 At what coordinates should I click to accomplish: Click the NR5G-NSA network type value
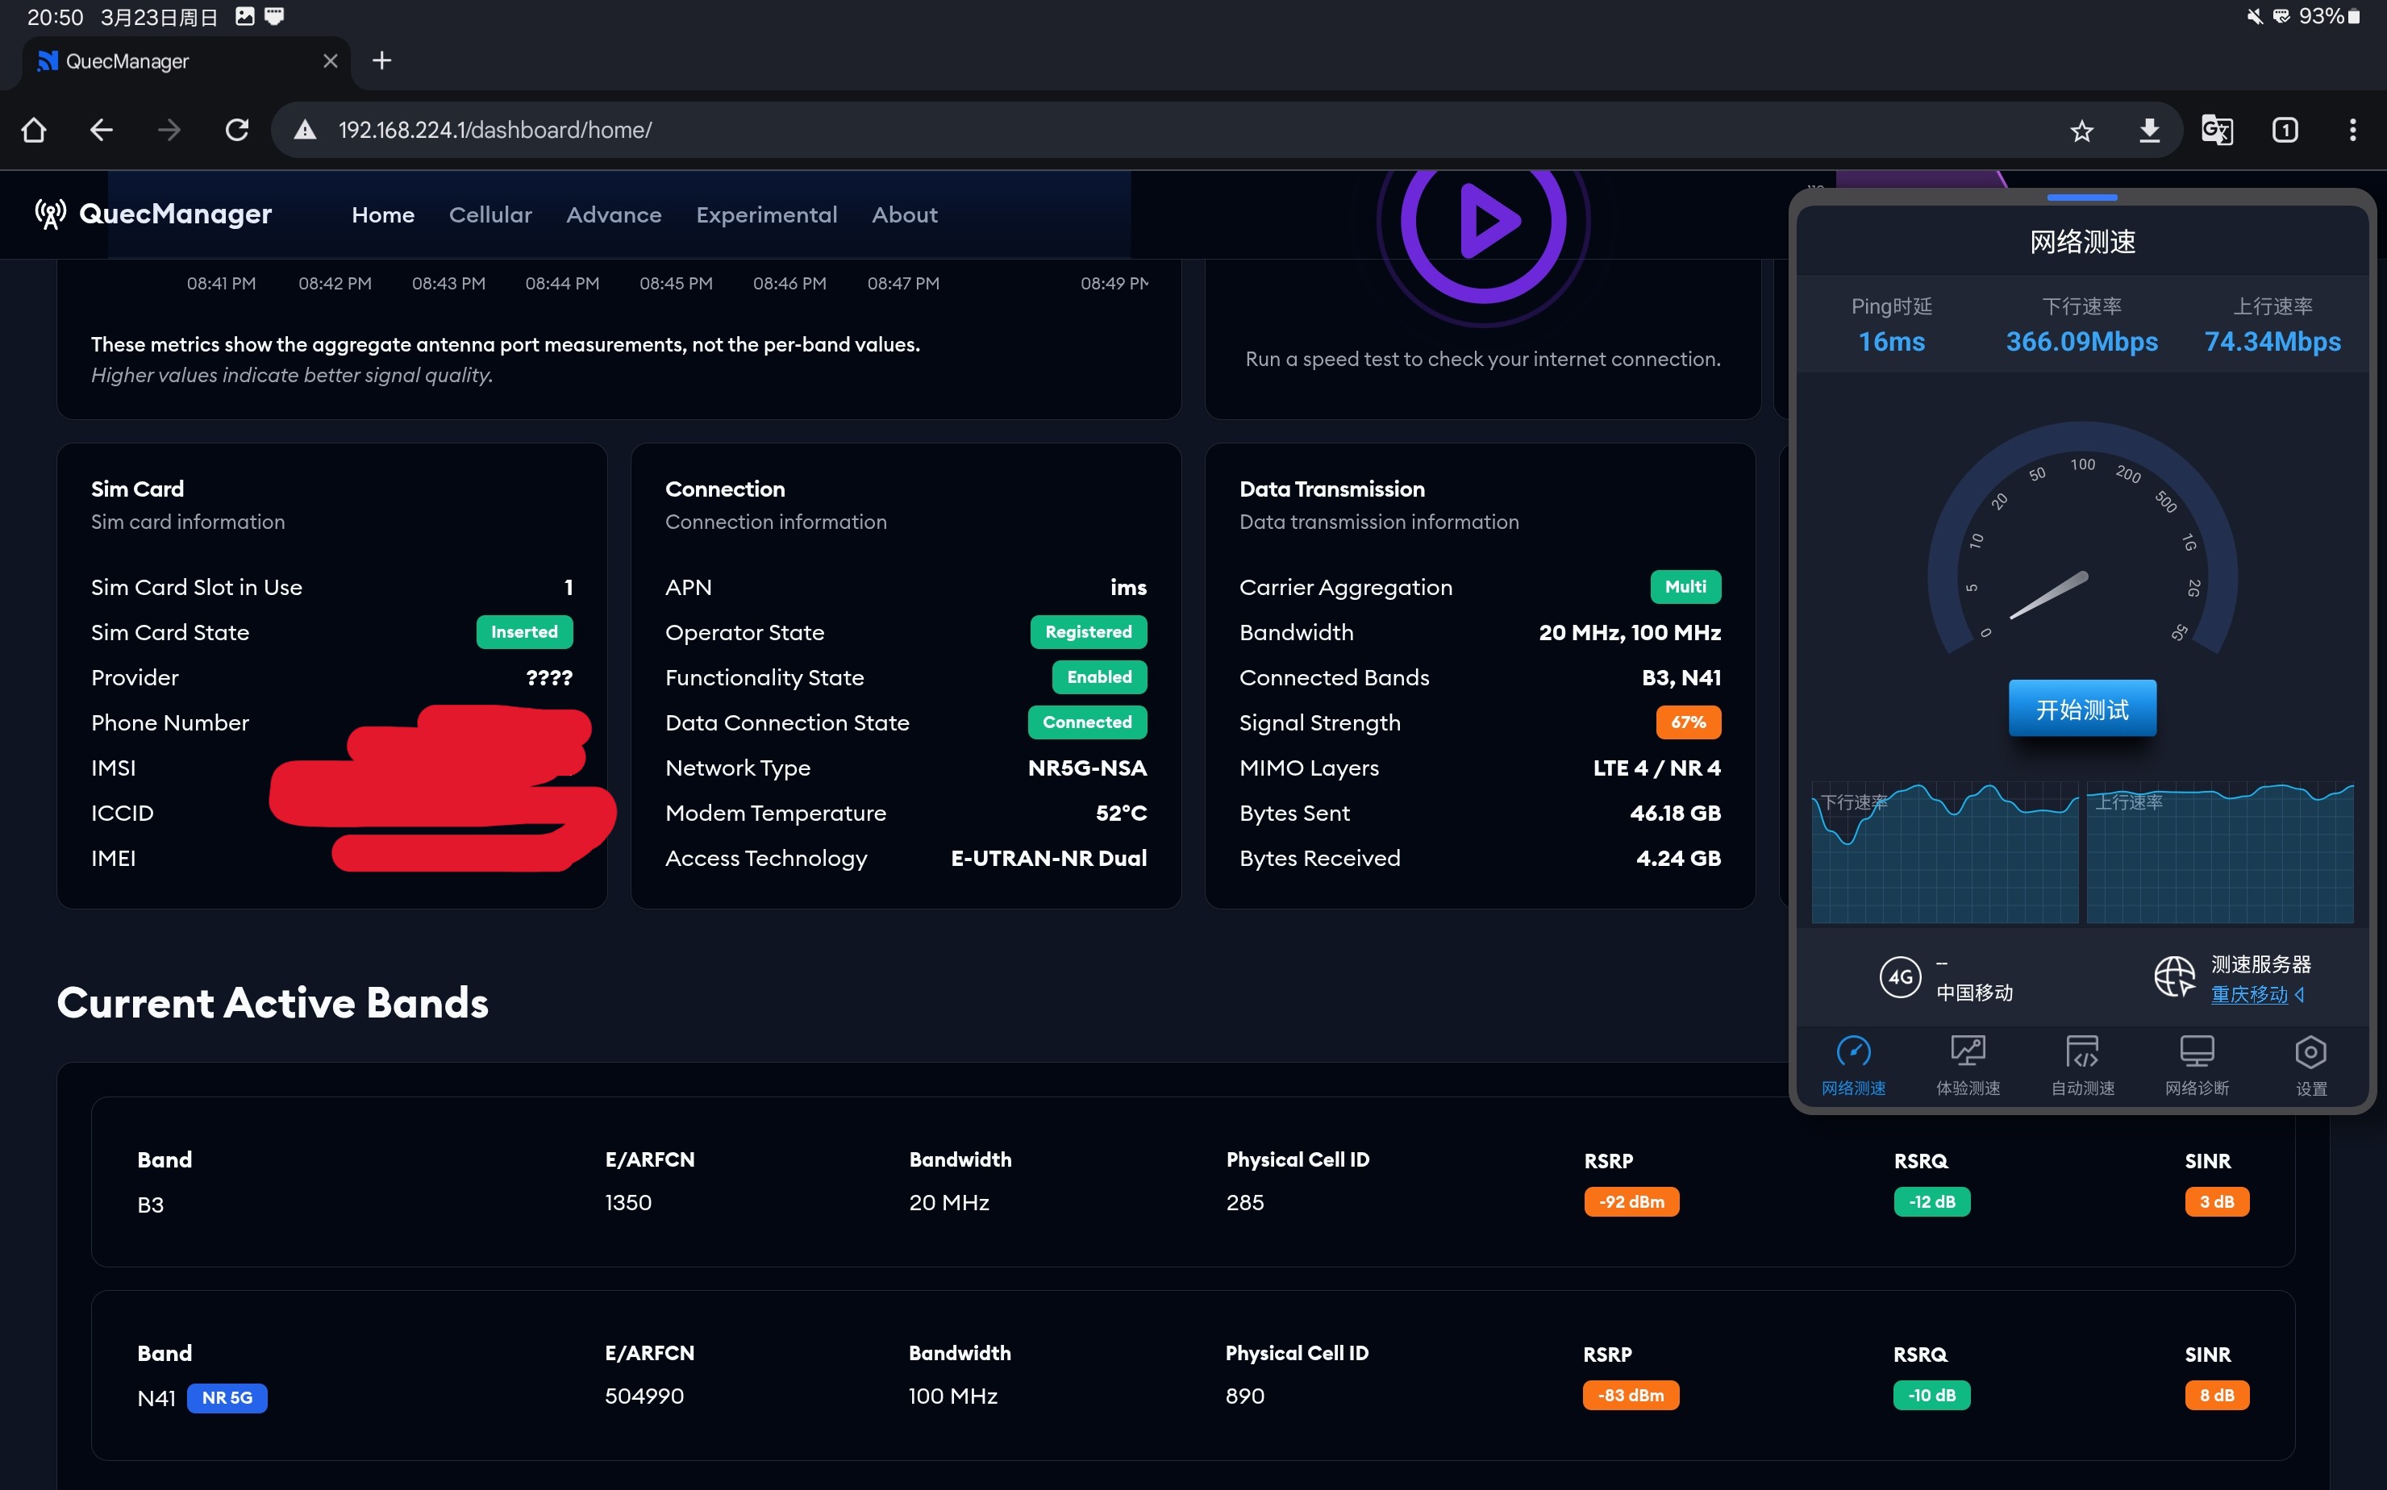pyautogui.click(x=1087, y=768)
